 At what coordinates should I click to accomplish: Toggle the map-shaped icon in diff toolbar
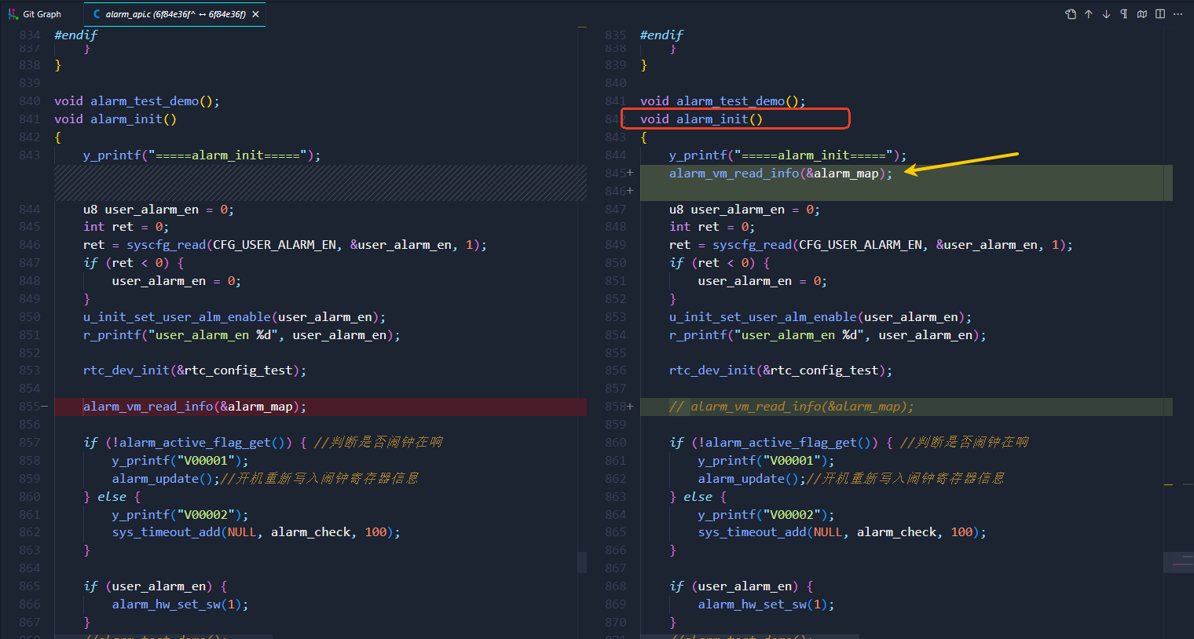pos(1142,14)
